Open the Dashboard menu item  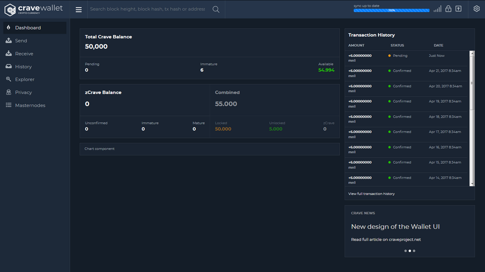(35, 28)
